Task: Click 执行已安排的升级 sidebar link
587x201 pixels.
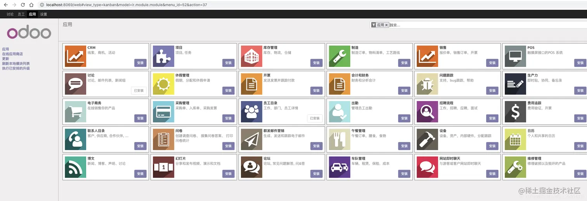Action: tap(16, 68)
